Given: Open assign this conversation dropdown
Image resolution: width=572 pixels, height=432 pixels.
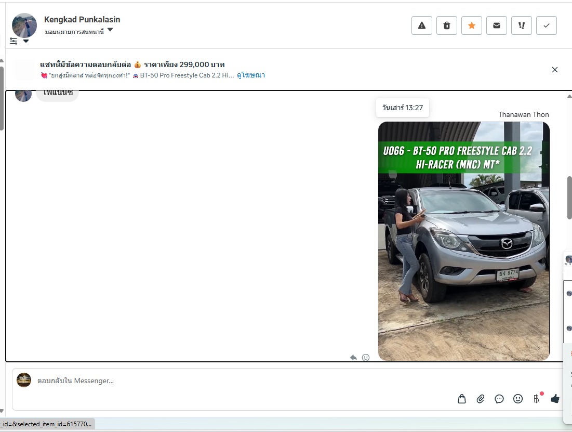Looking at the screenshot, I should tap(79, 31).
